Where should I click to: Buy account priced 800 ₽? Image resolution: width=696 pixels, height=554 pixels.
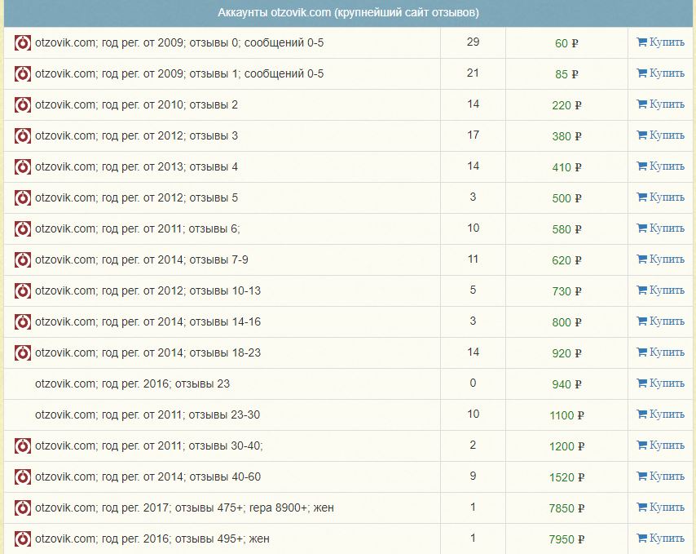pyautogui.click(x=660, y=321)
